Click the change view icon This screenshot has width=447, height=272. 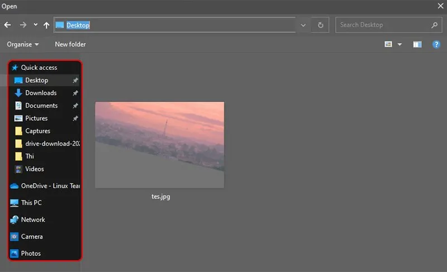(x=388, y=44)
